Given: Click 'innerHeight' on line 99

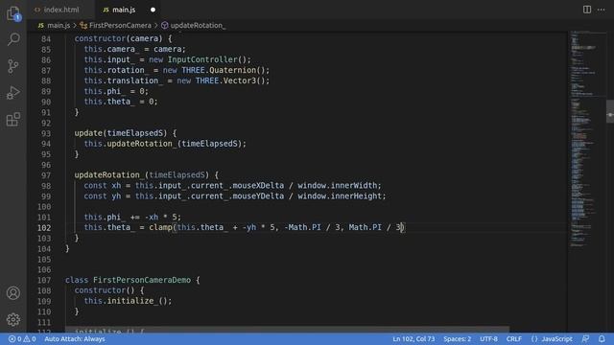Looking at the screenshot, I should pos(356,195).
